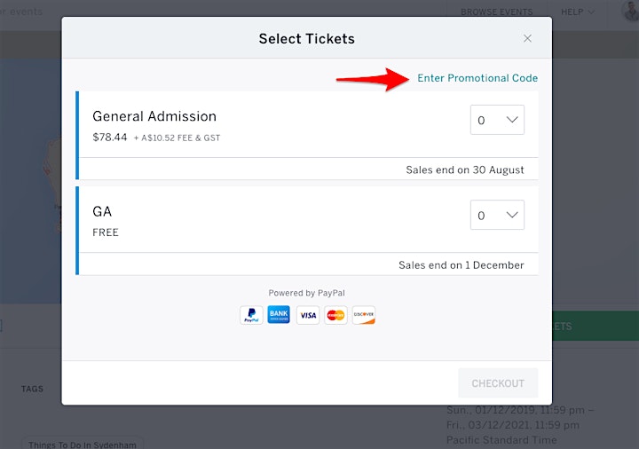
Task: Click the Discover card icon
Action: click(364, 315)
